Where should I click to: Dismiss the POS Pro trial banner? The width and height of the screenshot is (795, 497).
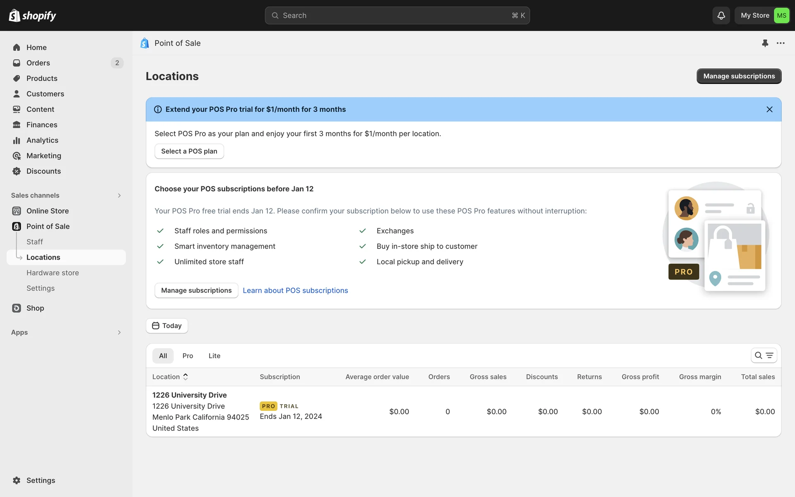(x=769, y=109)
